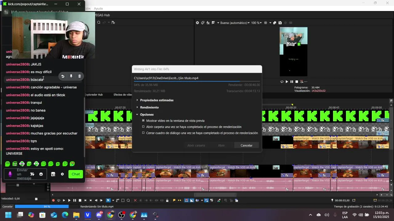The width and height of the screenshot is (394, 221).
Task: Click pin icon on búscala message
Action: click(71, 76)
